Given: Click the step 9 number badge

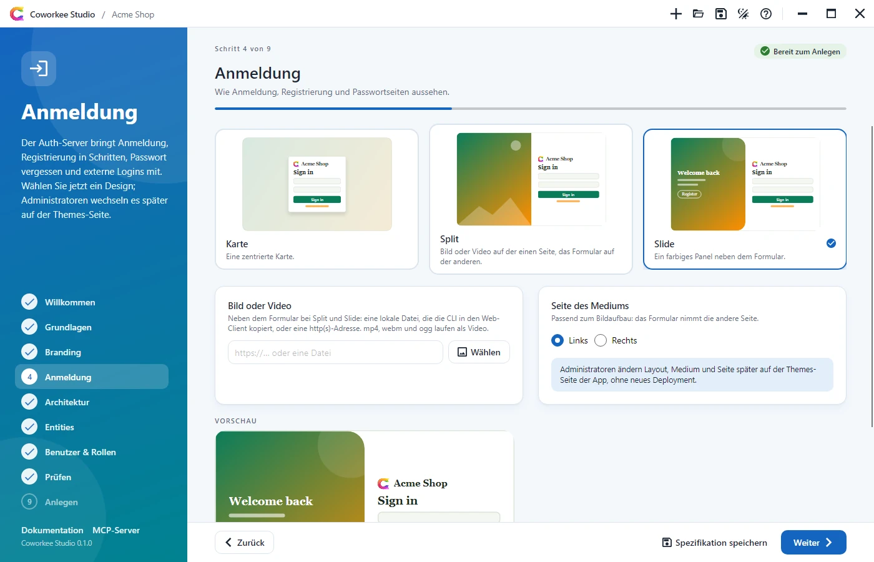Looking at the screenshot, I should 29,501.
